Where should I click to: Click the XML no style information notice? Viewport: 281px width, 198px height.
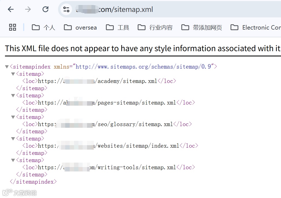143,48
